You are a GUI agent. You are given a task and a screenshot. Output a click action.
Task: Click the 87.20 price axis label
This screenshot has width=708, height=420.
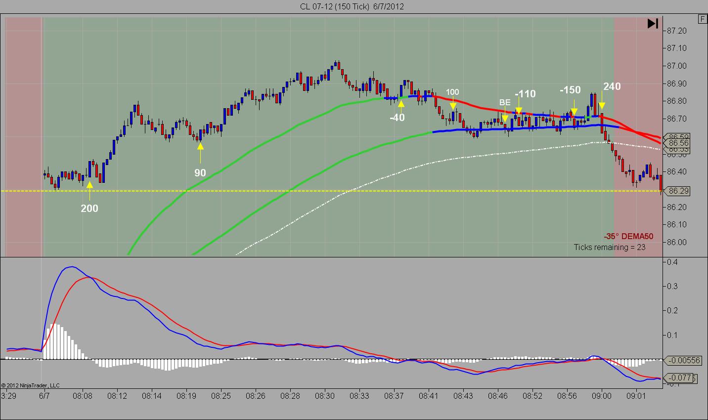click(x=676, y=31)
